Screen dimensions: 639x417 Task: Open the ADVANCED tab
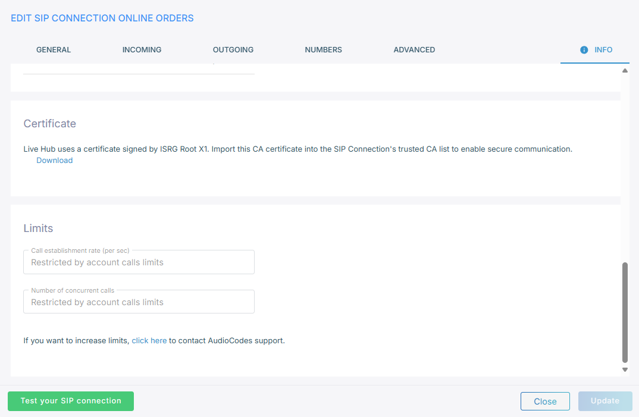point(414,50)
